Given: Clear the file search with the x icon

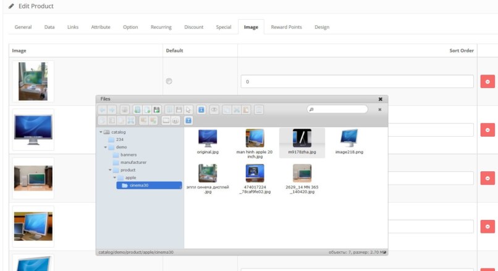Looking at the screenshot, I should (379, 109).
